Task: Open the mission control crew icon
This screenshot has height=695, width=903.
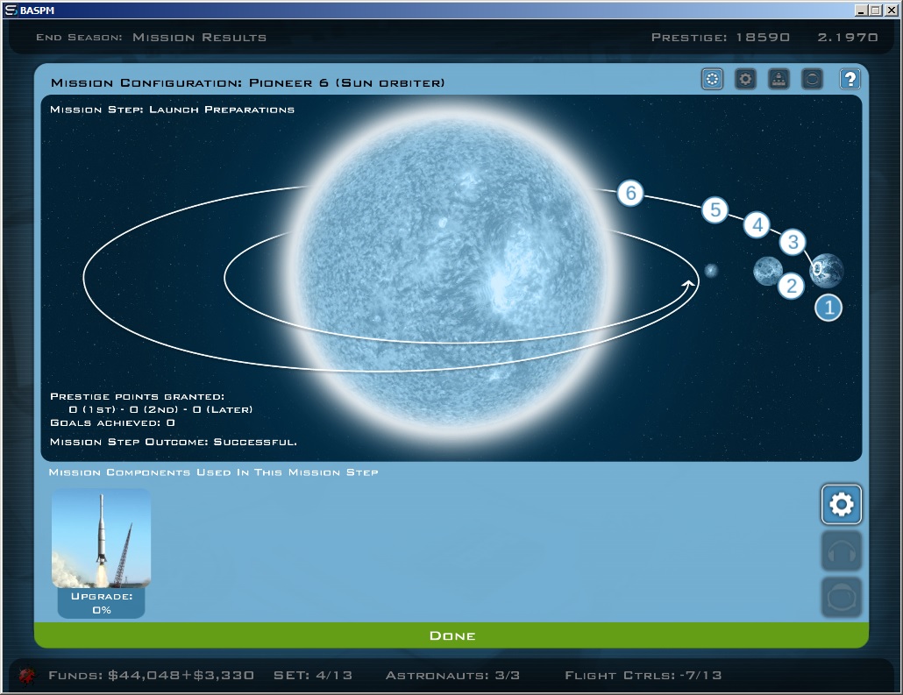Action: coord(779,79)
